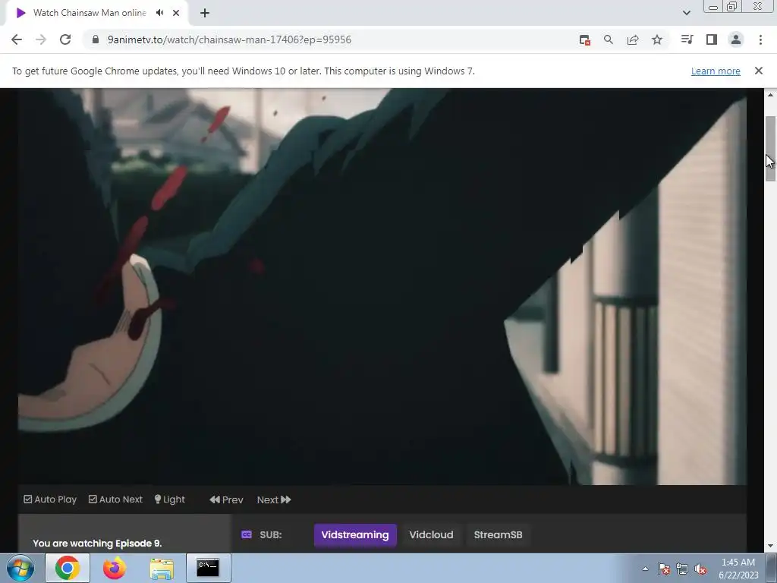Viewport: 777px width, 583px height.
Task: Click the SUB closed-caption icon
Action: (x=247, y=534)
